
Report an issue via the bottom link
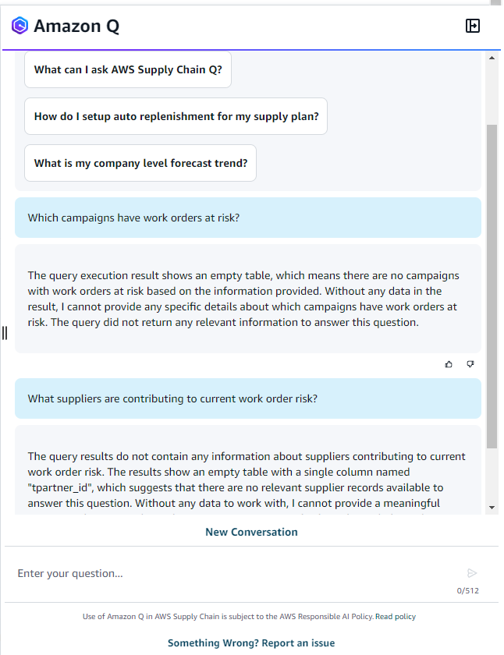click(251, 643)
